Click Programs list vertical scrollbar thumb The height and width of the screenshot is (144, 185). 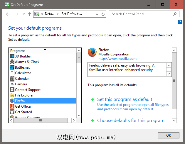79,58
